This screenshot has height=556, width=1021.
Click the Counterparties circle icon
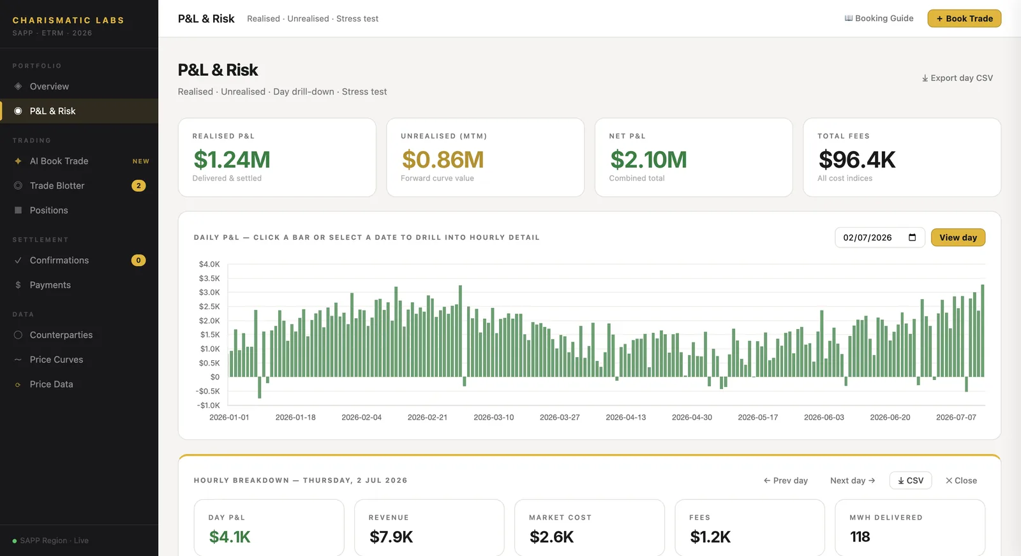click(18, 335)
